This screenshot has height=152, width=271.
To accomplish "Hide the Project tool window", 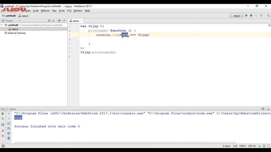I will coord(65,21).
